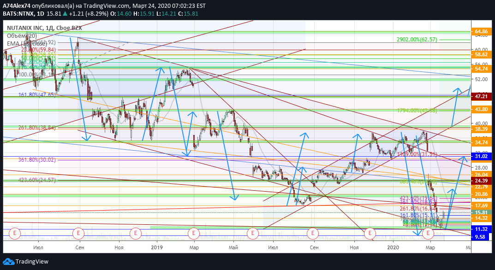Click the blue 31.02 price label
Screen dimensions: 495x270
[481, 156]
